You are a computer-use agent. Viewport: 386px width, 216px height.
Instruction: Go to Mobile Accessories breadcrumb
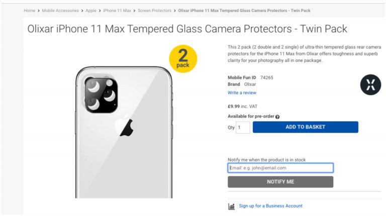click(60, 11)
